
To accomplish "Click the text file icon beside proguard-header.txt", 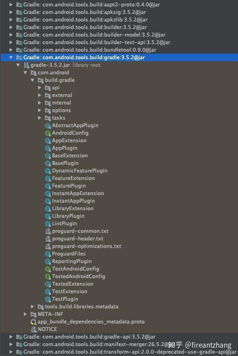I will click(x=48, y=239).
